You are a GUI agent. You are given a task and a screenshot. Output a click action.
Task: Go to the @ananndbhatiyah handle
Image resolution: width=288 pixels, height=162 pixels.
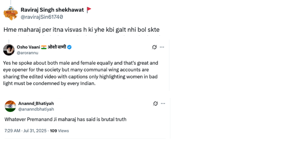(36, 109)
